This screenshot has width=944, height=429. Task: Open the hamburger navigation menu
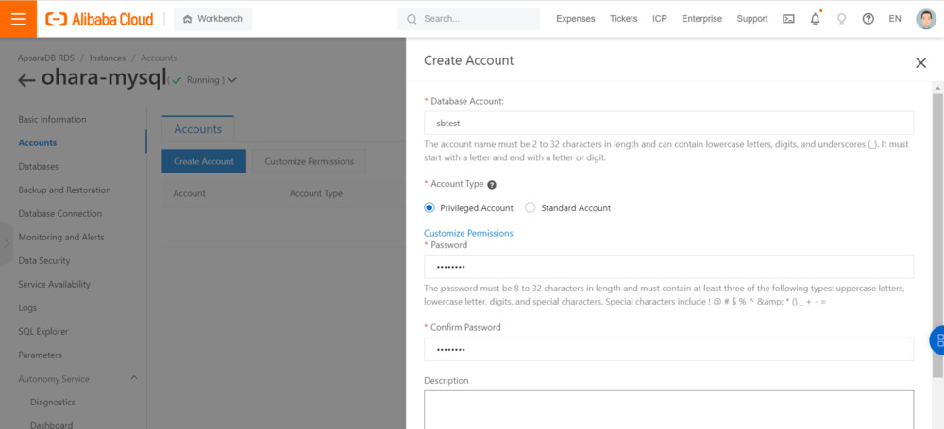[x=19, y=19]
